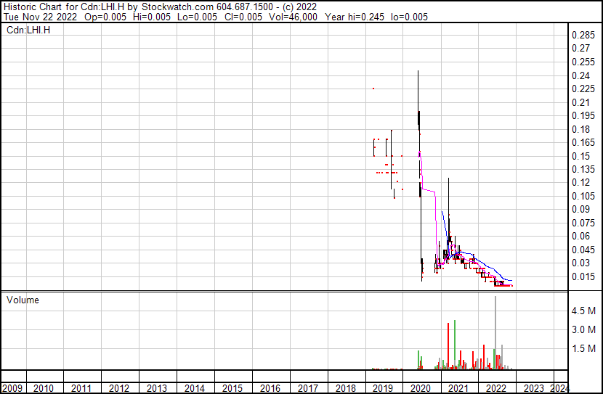Click the 2012 year label on the time axis
This screenshot has height=394, width=603.
(x=119, y=388)
